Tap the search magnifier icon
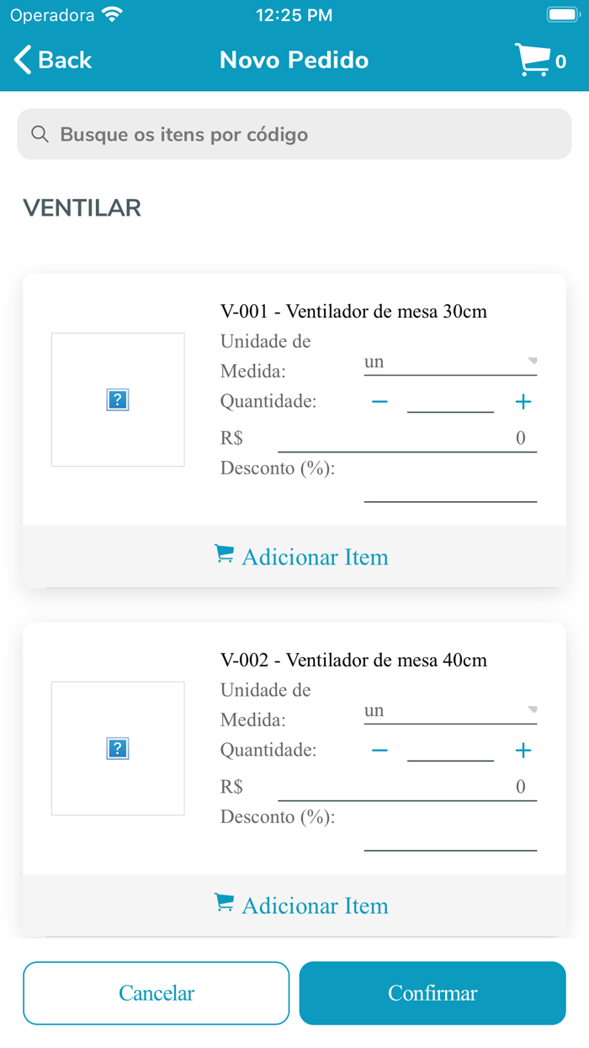589x1048 pixels. [x=40, y=133]
